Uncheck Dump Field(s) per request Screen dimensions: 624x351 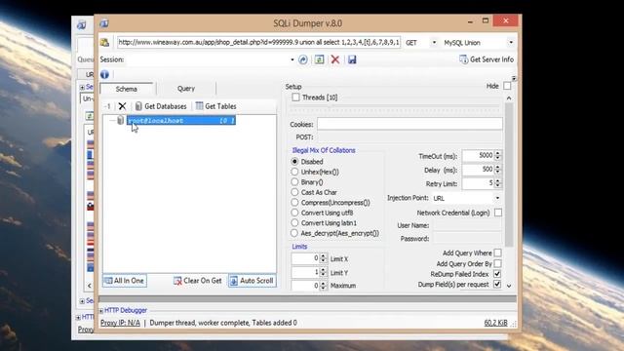pyautogui.click(x=497, y=285)
